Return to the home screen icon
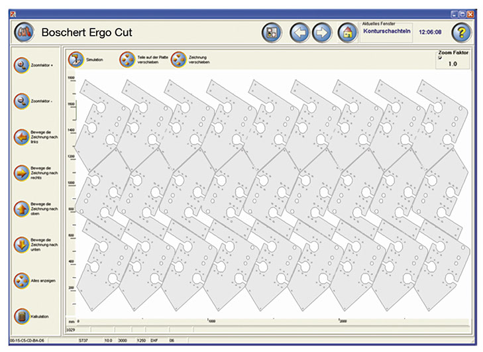The width and height of the screenshot is (483, 352). [x=347, y=32]
